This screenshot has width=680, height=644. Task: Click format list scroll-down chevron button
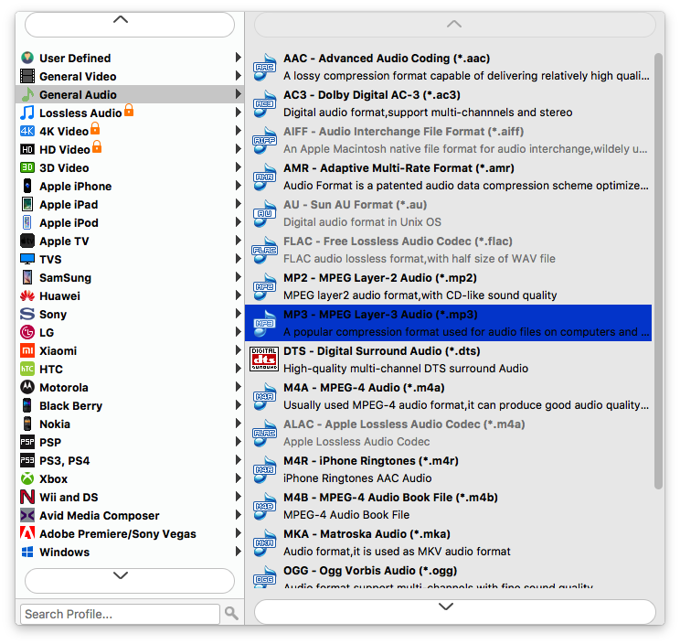[454, 611]
